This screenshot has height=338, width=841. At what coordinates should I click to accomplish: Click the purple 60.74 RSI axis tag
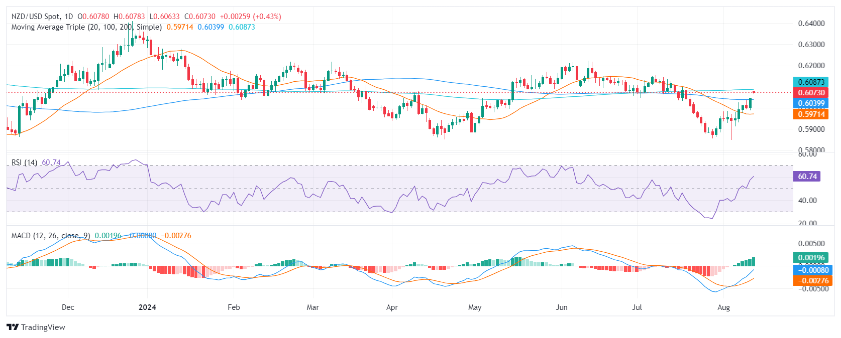[x=807, y=177]
